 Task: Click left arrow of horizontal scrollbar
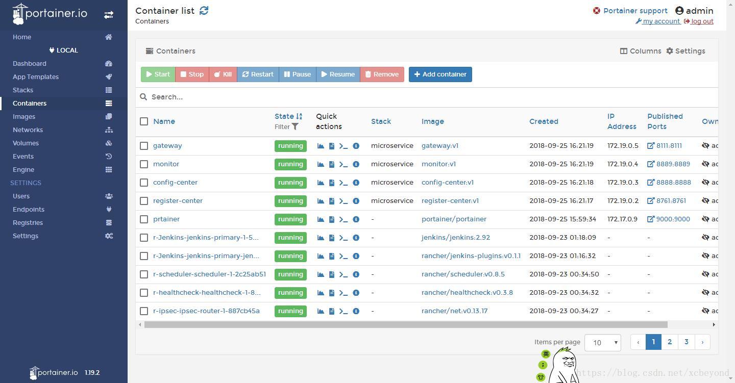click(x=140, y=324)
